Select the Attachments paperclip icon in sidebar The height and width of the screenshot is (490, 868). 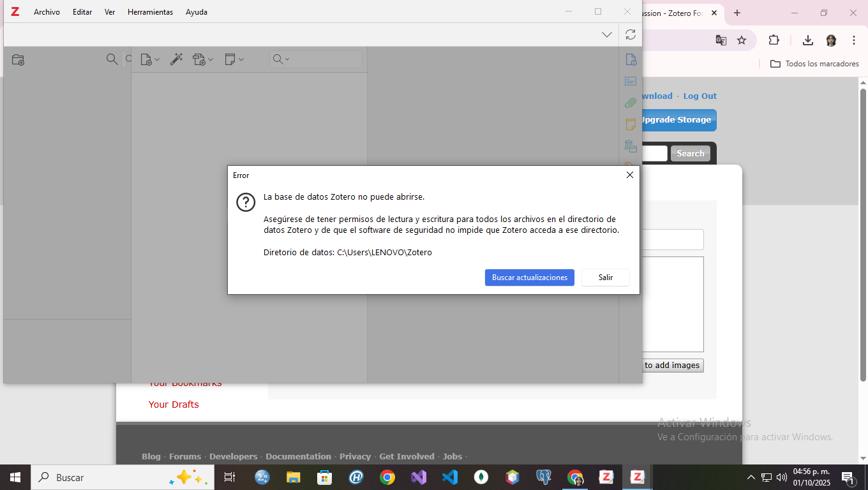[x=631, y=102]
